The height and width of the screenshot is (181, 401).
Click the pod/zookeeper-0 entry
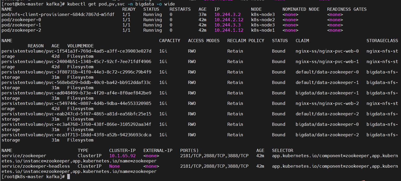(x=21, y=20)
